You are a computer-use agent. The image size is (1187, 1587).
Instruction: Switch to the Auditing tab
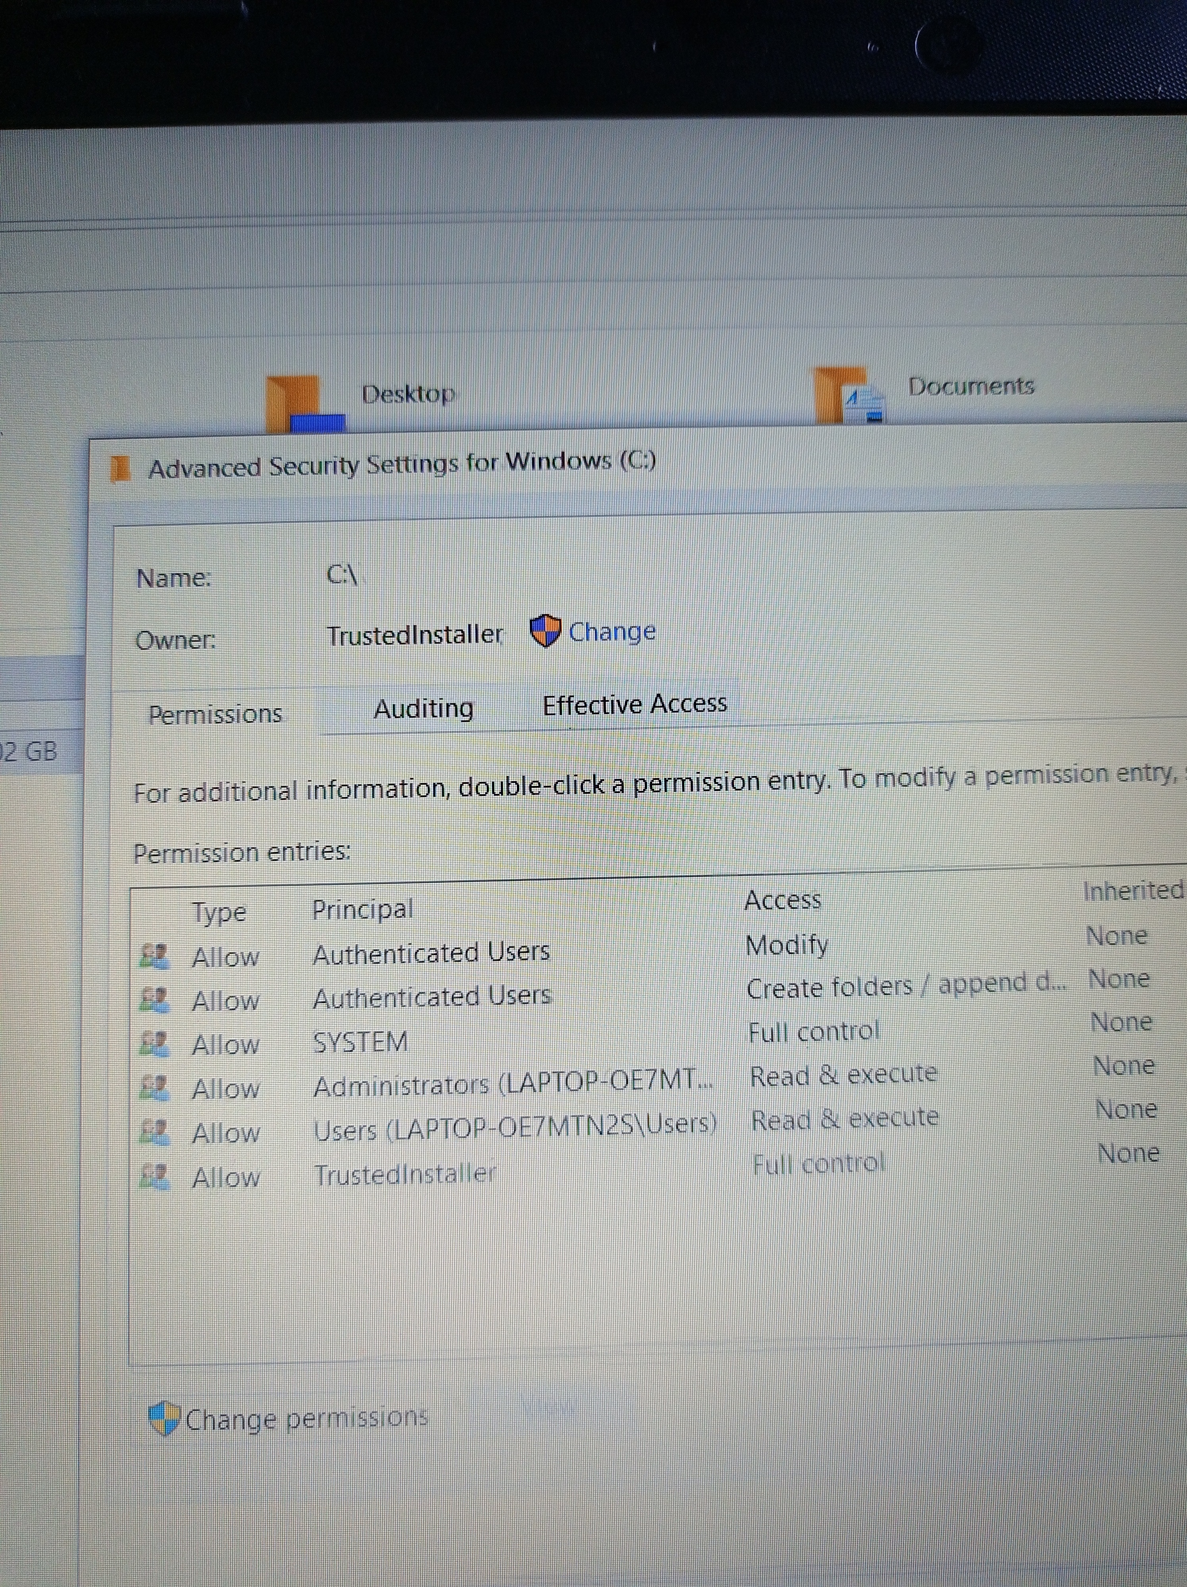[423, 709]
